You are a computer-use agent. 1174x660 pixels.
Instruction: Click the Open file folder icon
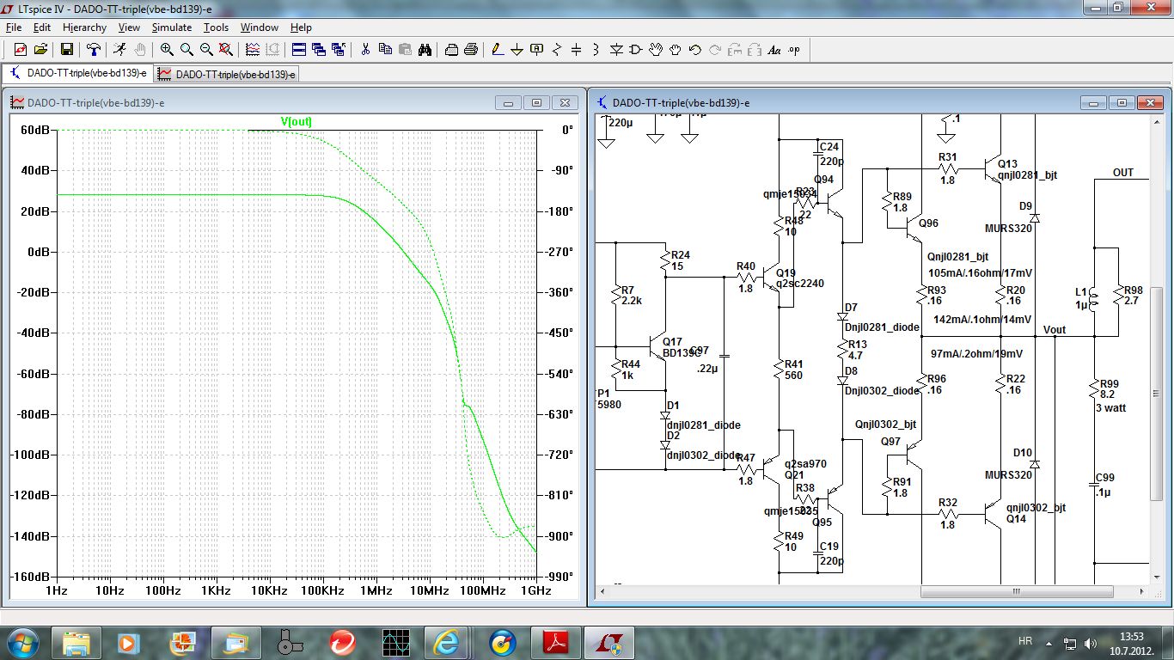(x=40, y=50)
